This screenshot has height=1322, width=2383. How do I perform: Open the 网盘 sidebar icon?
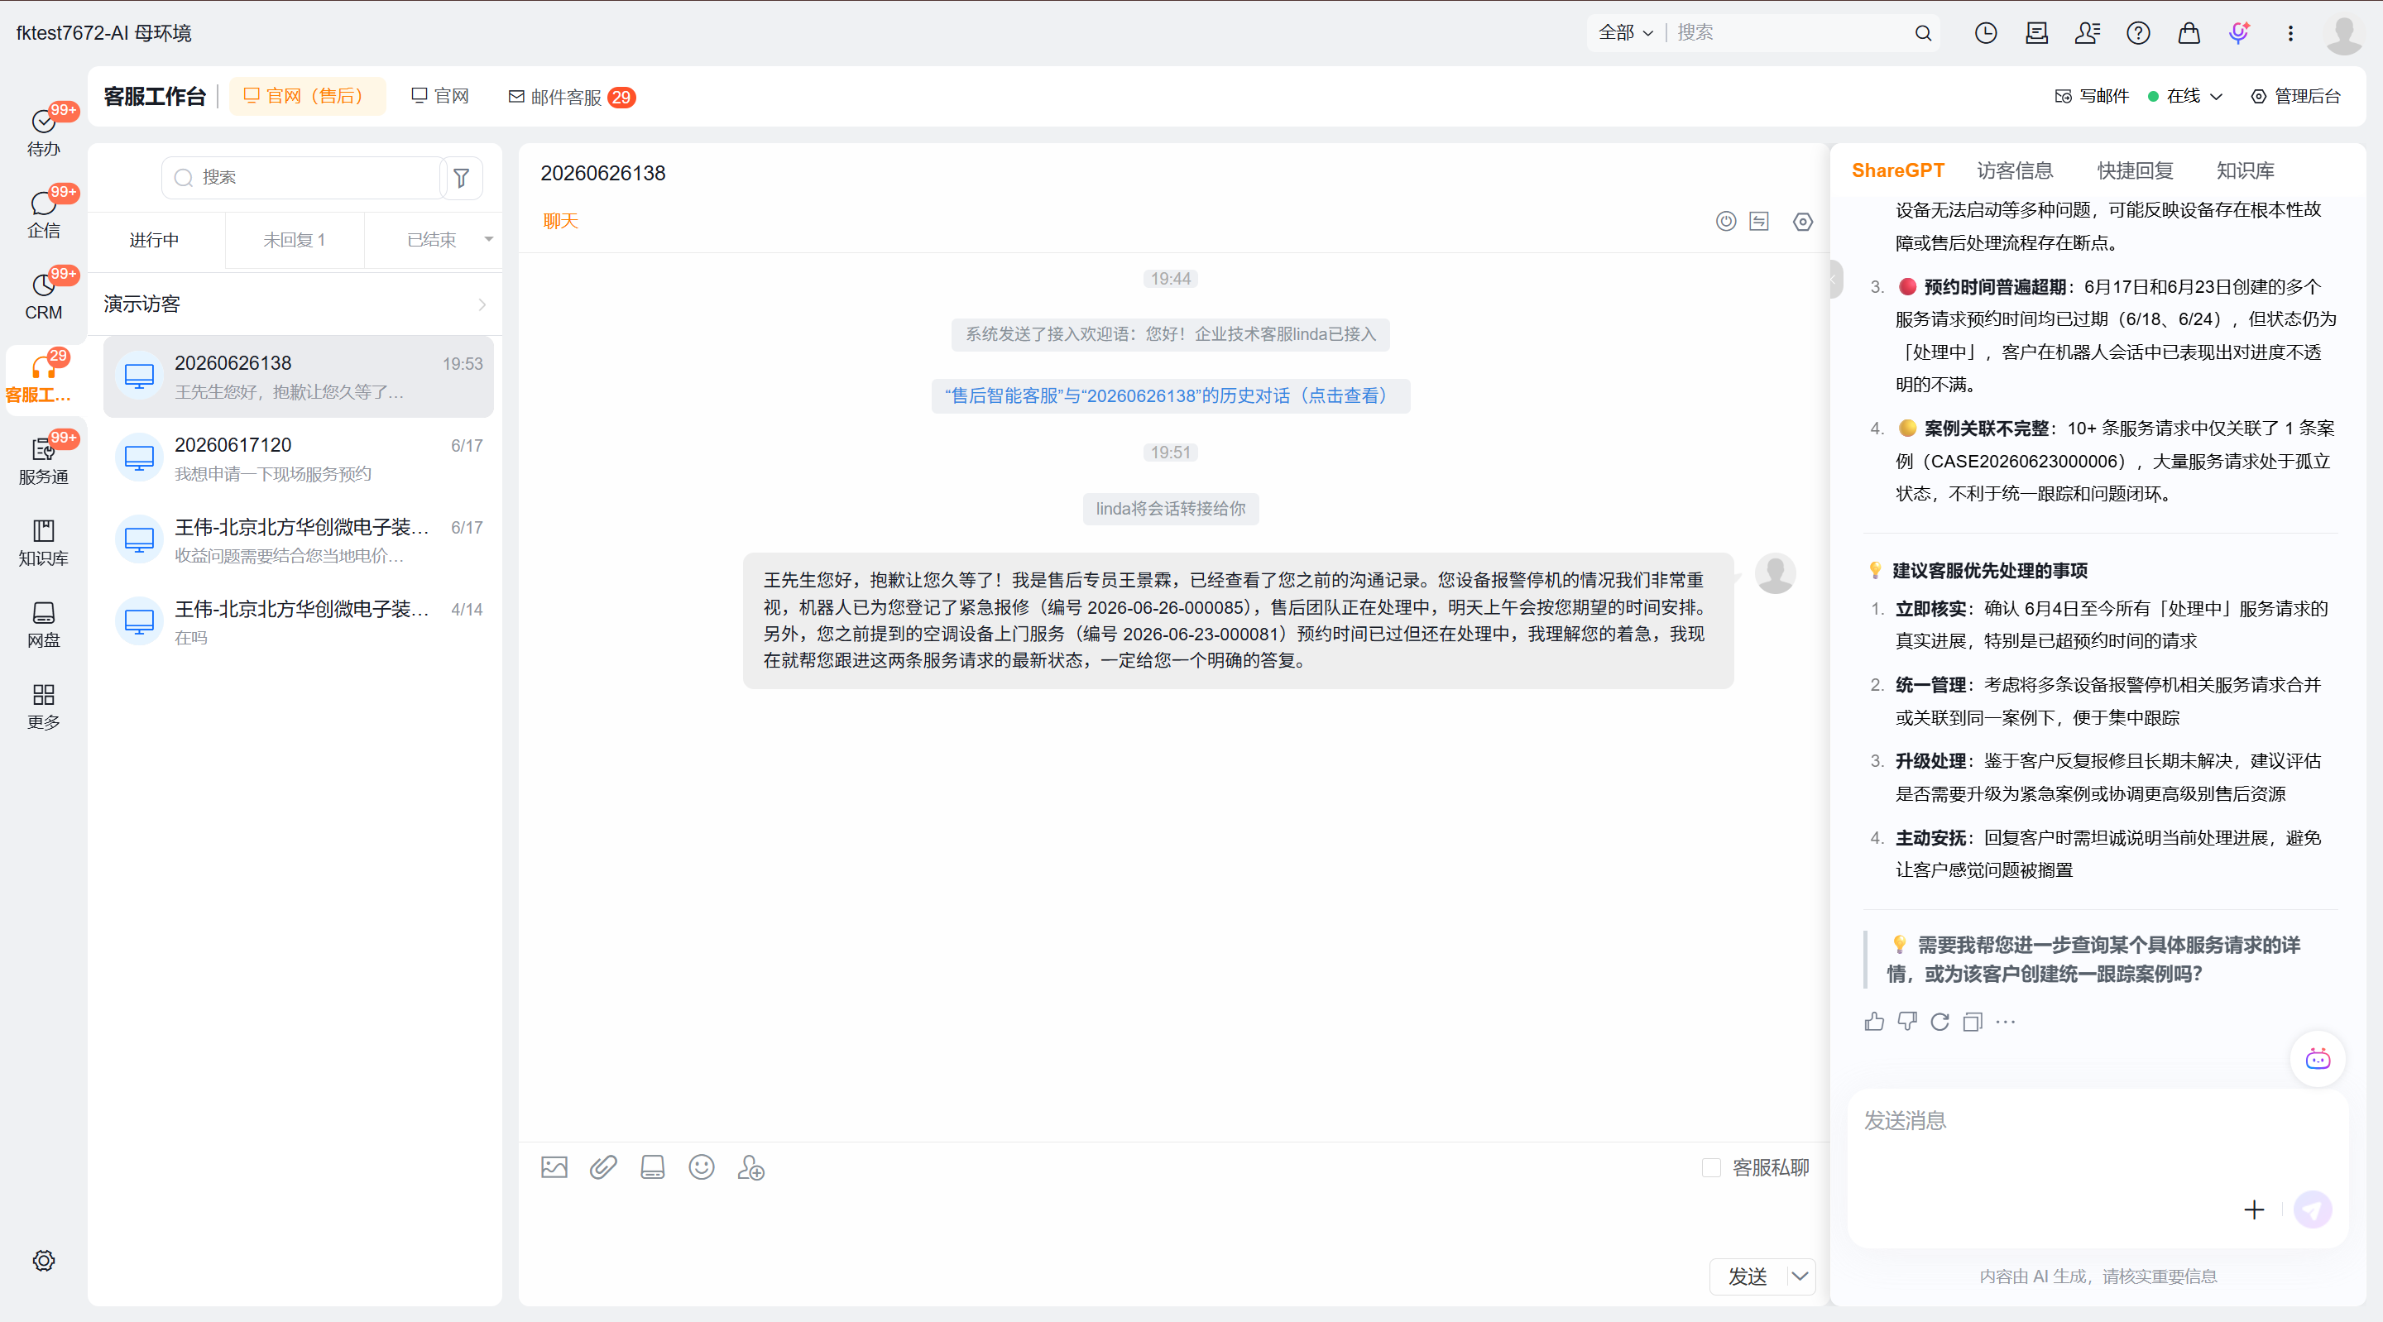[x=44, y=625]
